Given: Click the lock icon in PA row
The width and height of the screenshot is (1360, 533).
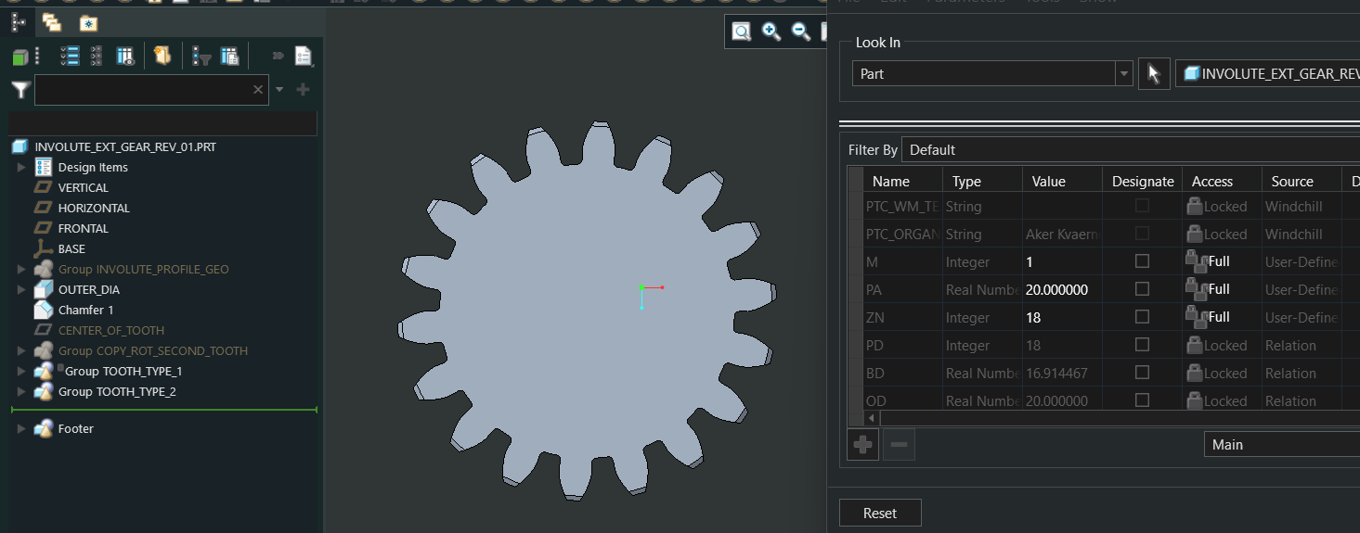Looking at the screenshot, I should pos(1197,290).
